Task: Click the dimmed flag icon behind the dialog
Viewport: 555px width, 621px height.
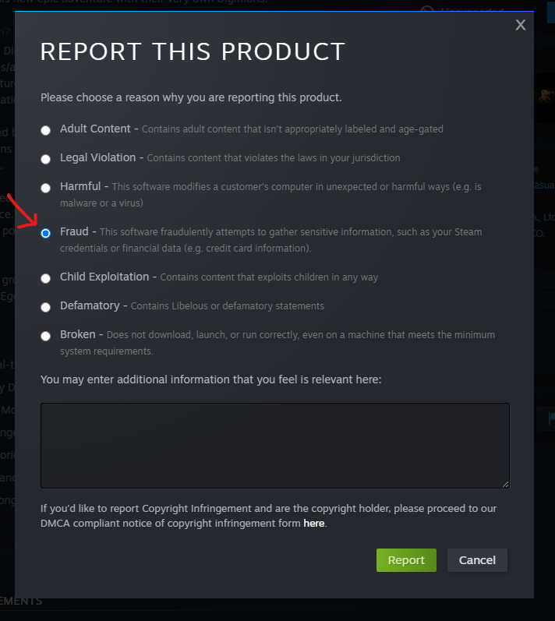Action: point(551,418)
